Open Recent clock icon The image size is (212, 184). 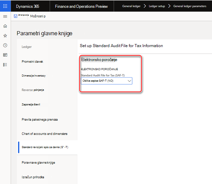(x=5, y=45)
